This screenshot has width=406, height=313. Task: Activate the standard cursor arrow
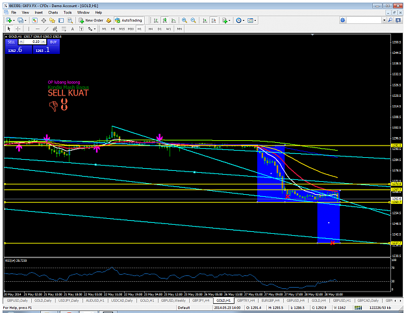click(x=9, y=29)
